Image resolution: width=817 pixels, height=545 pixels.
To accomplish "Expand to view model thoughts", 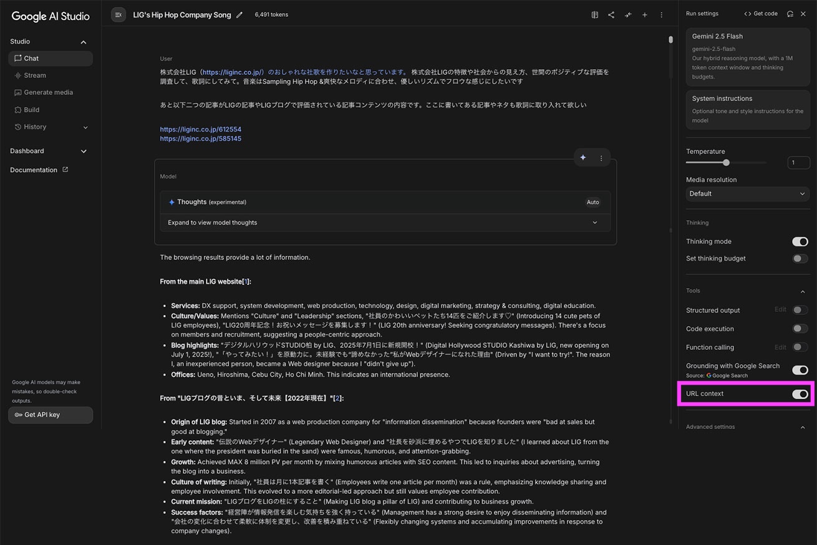I will (384, 223).
